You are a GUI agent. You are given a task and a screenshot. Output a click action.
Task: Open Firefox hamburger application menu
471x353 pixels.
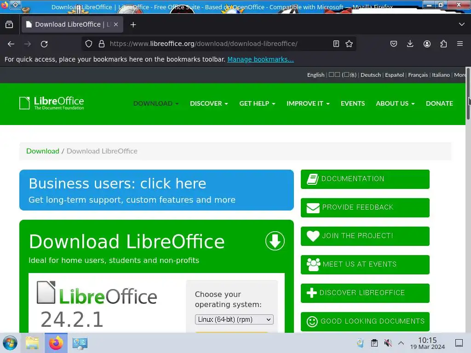(460, 44)
